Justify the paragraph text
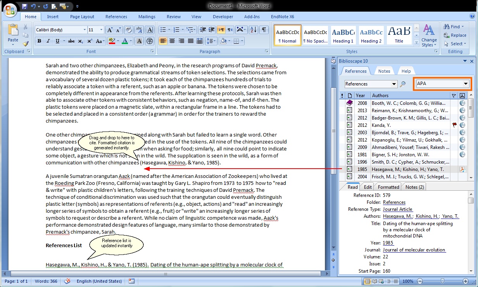Image resolution: width=478 pixels, height=287 pixels. tap(191, 41)
